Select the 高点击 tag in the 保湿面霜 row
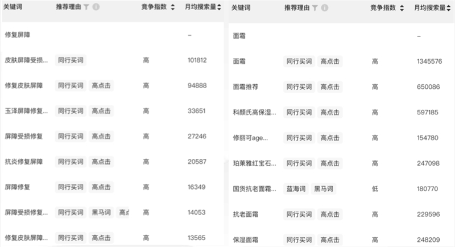Image resolution: width=455 pixels, height=247 pixels. 330,240
